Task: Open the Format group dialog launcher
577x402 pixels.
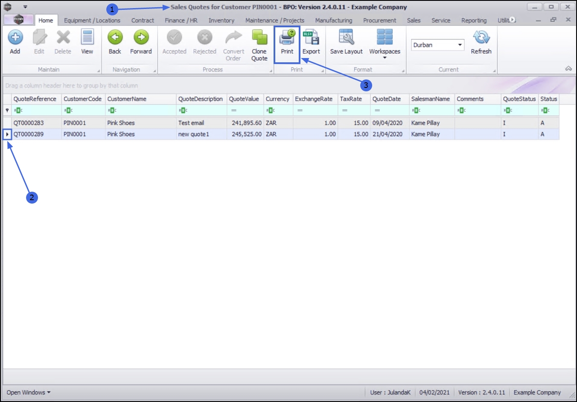Action: [403, 71]
